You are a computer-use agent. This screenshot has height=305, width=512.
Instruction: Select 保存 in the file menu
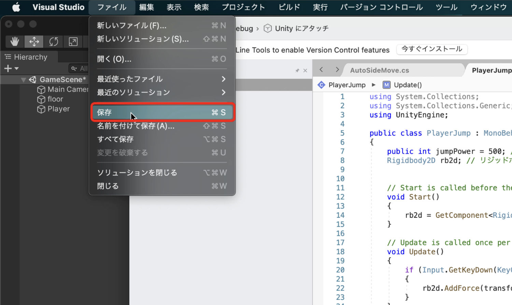[x=162, y=112]
